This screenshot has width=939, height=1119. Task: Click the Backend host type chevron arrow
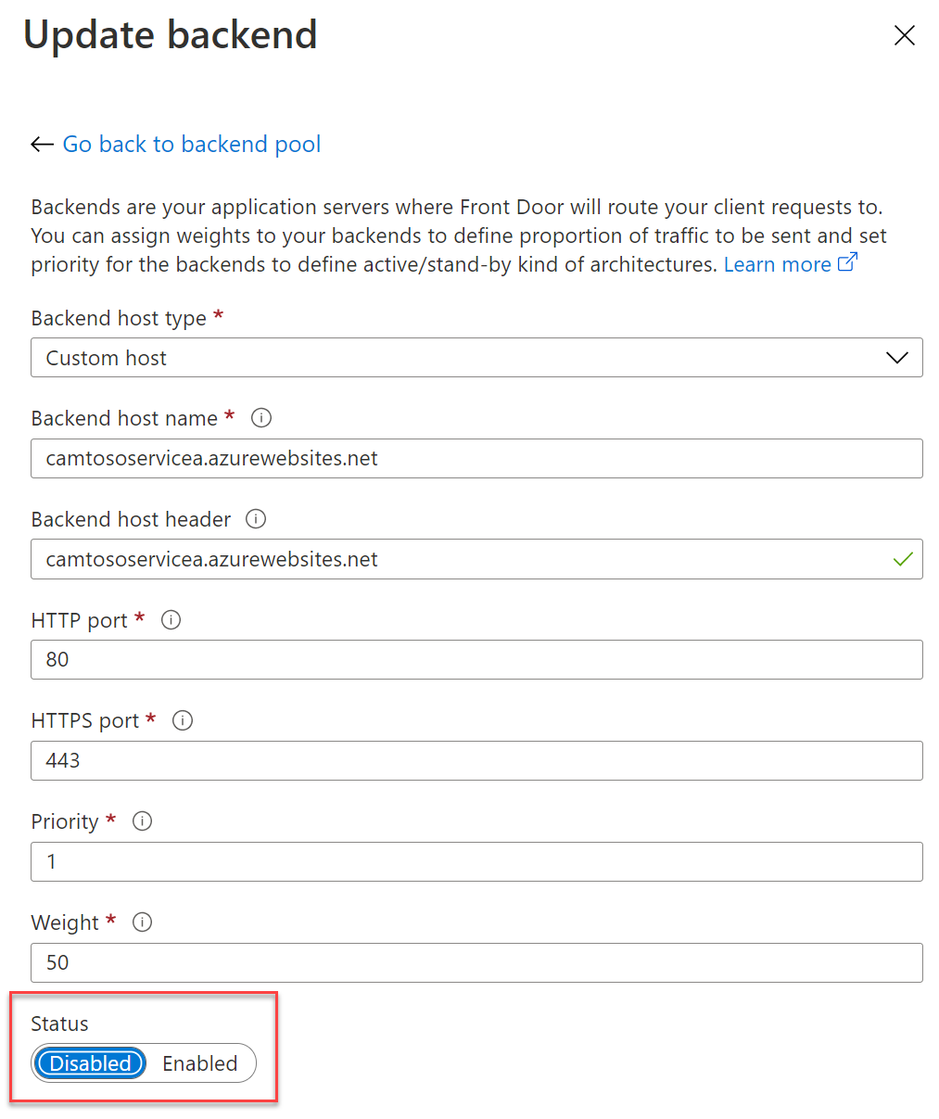coord(896,358)
